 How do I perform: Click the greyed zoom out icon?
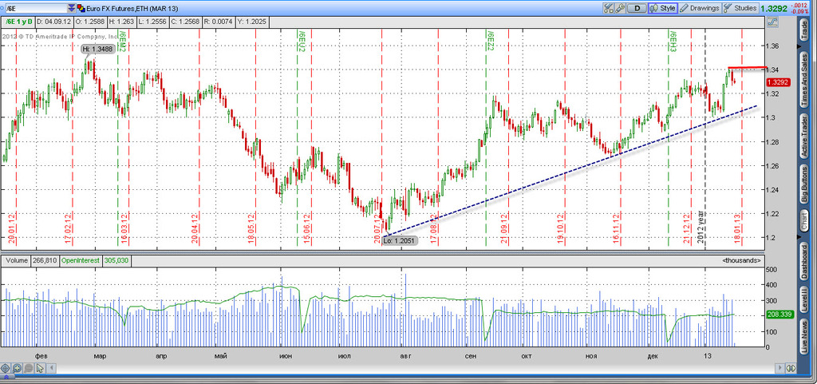point(29,368)
